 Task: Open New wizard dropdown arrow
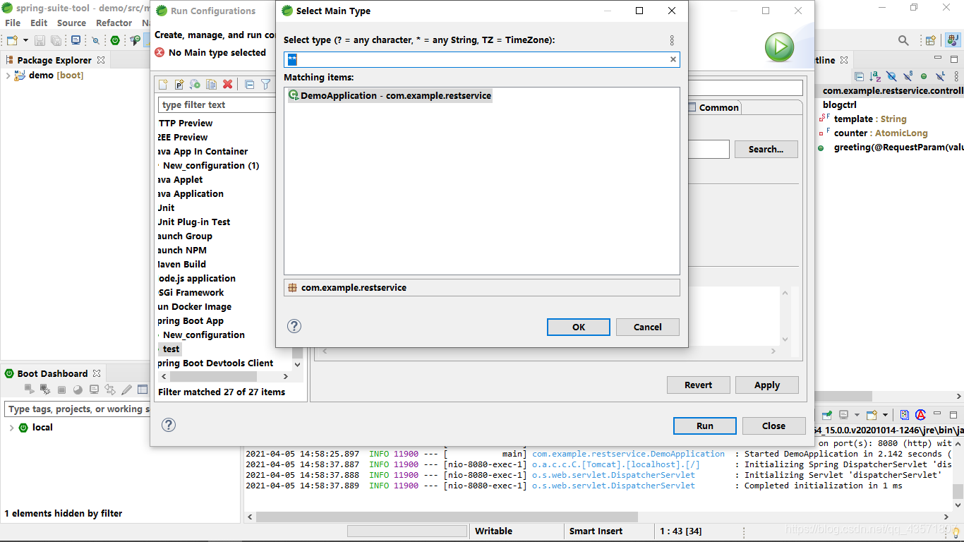click(25, 40)
